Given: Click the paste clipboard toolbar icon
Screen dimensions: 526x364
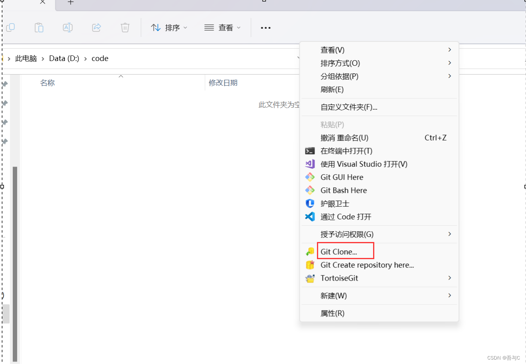Looking at the screenshot, I should (x=39, y=28).
